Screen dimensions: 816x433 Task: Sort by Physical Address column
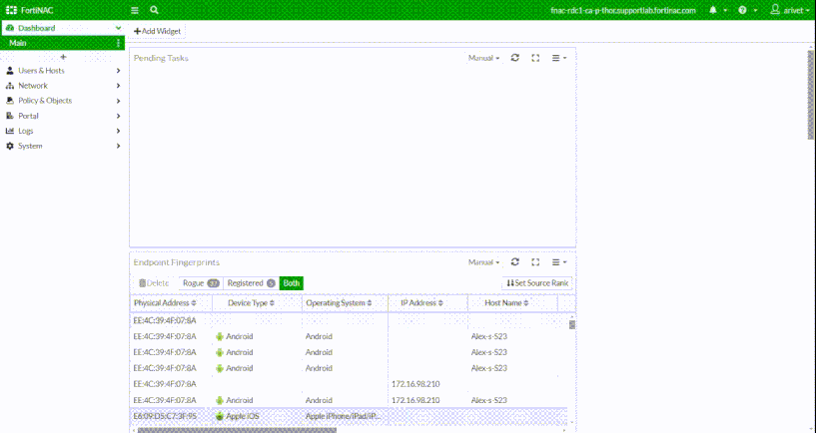[165, 303]
